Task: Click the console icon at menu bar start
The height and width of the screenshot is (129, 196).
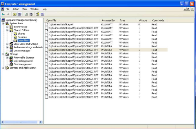Action: click(x=2, y=9)
